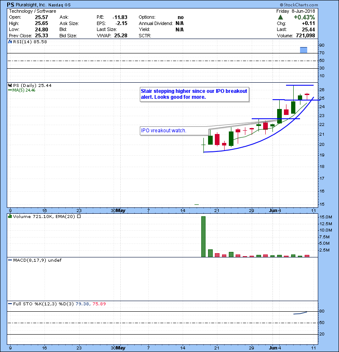Click the 'MACD(8,17,9) undef' label
339x352 pixels.
coord(37,260)
